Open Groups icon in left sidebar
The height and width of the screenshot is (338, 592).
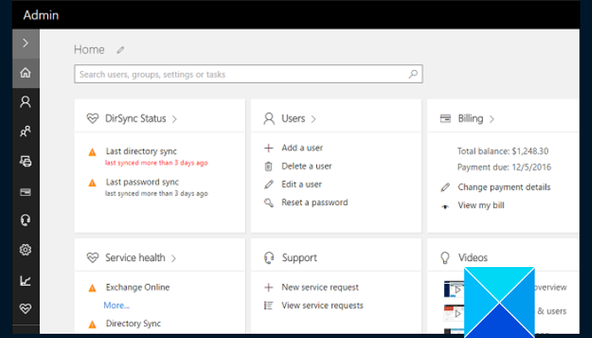[25, 131]
